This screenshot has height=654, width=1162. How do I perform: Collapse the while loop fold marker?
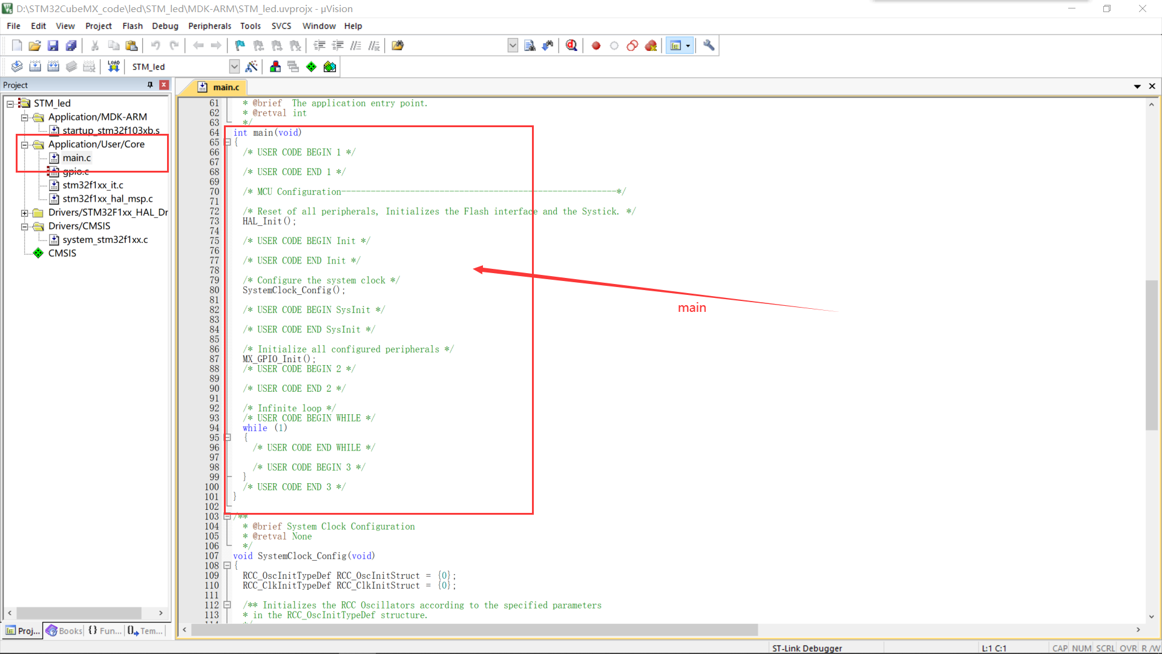point(228,437)
